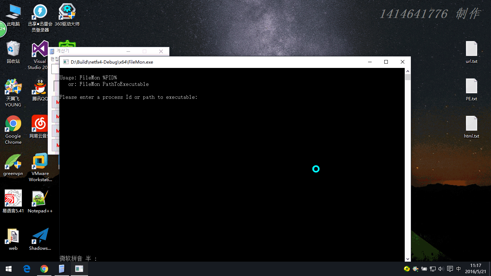Close the FileMon console window

coord(403,62)
